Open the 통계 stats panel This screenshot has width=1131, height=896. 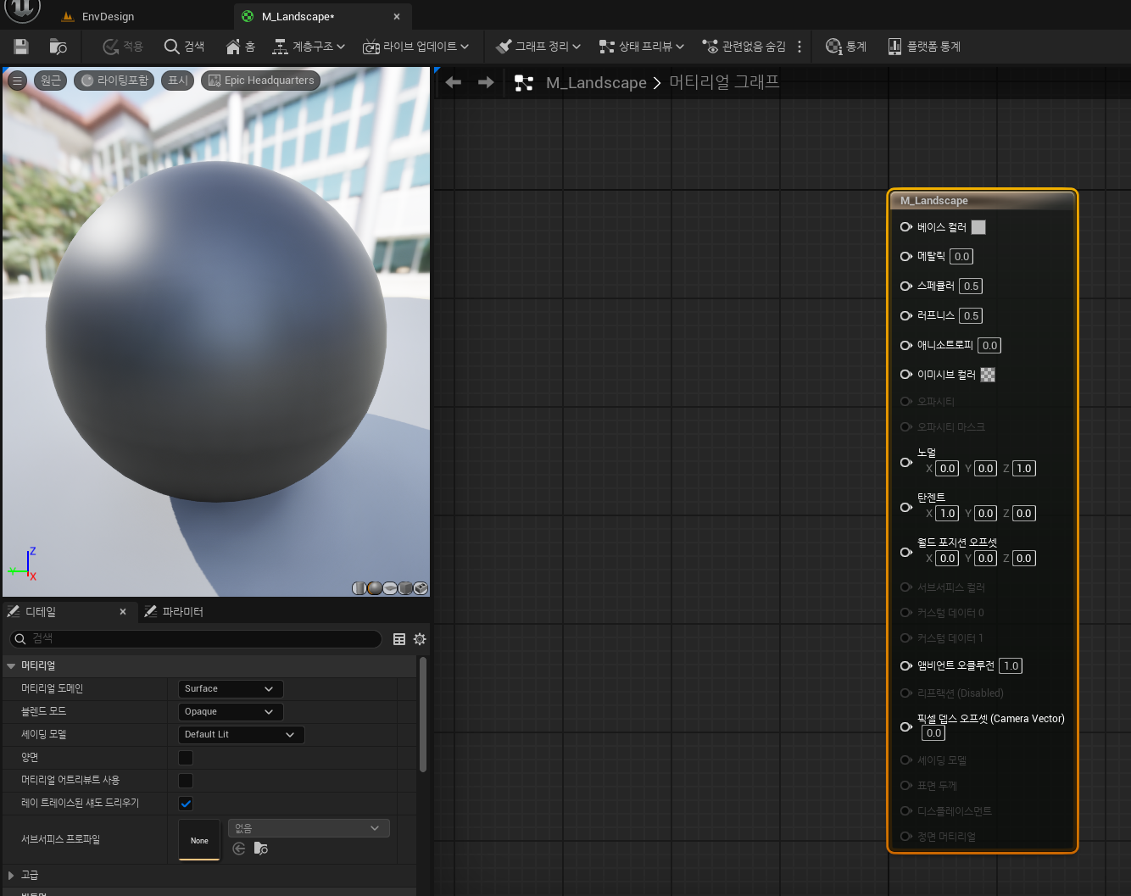[846, 47]
